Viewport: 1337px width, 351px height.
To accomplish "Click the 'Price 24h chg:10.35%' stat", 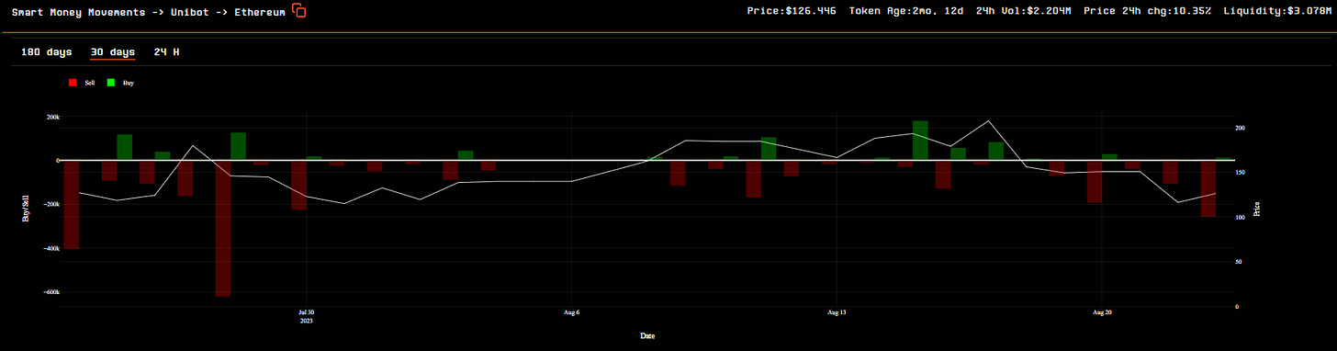I will [x=1149, y=11].
